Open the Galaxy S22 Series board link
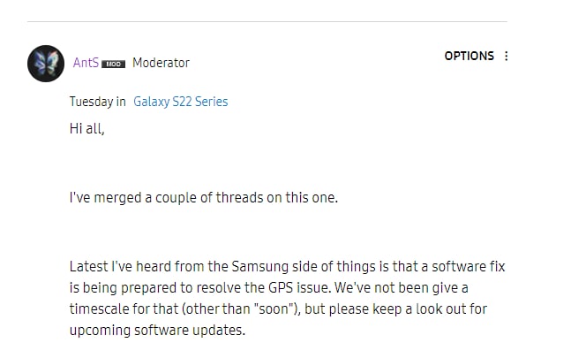The height and width of the screenshot is (358, 571). click(x=181, y=102)
